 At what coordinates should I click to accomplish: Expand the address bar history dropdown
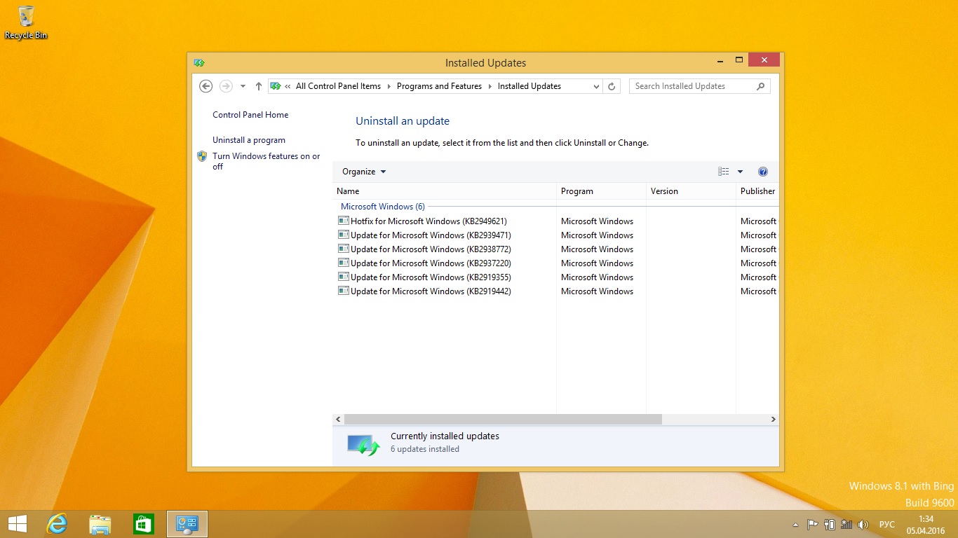[596, 86]
